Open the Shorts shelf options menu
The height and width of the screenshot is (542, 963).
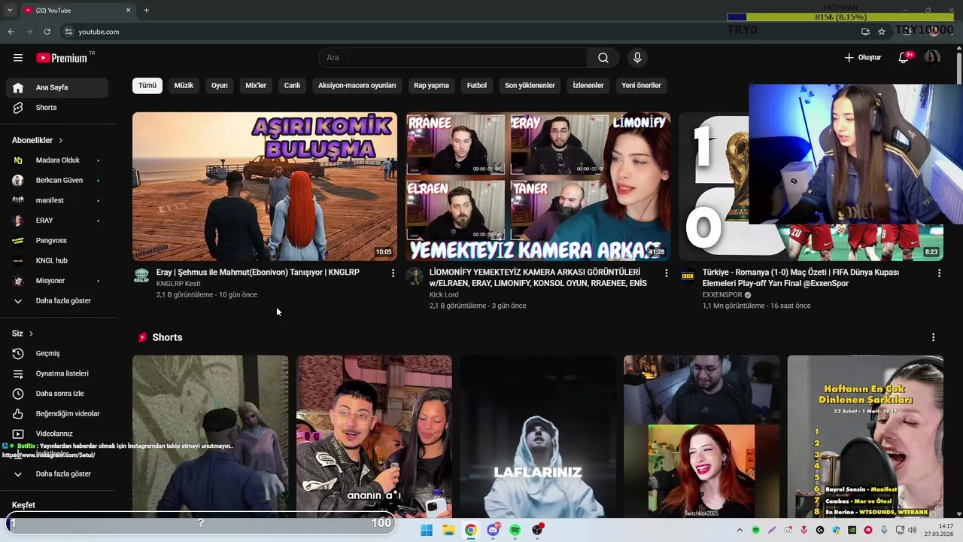click(933, 337)
